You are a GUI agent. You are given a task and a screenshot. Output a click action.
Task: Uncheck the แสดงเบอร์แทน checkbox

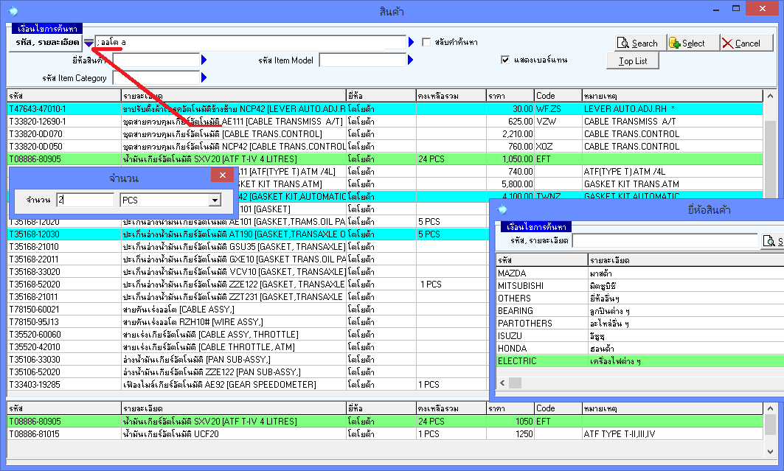[x=505, y=60]
